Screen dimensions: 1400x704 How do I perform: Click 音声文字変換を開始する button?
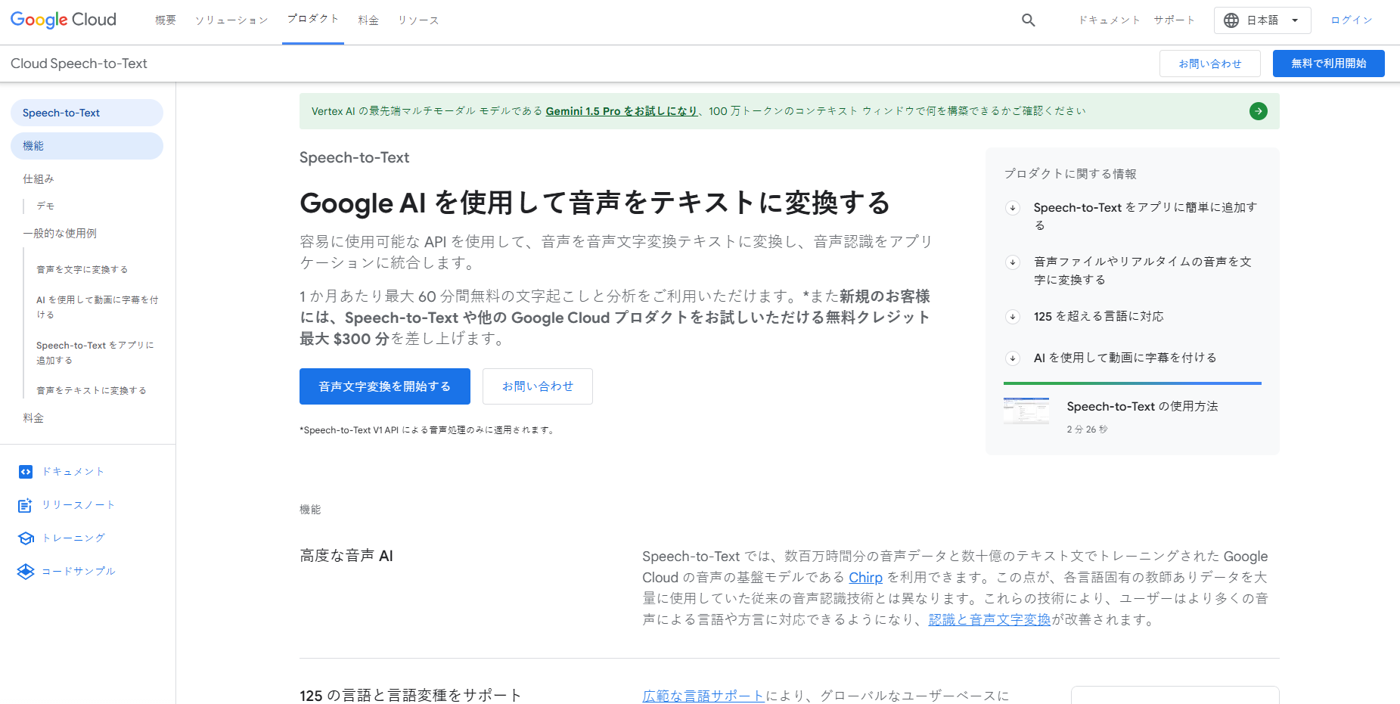pyautogui.click(x=385, y=386)
